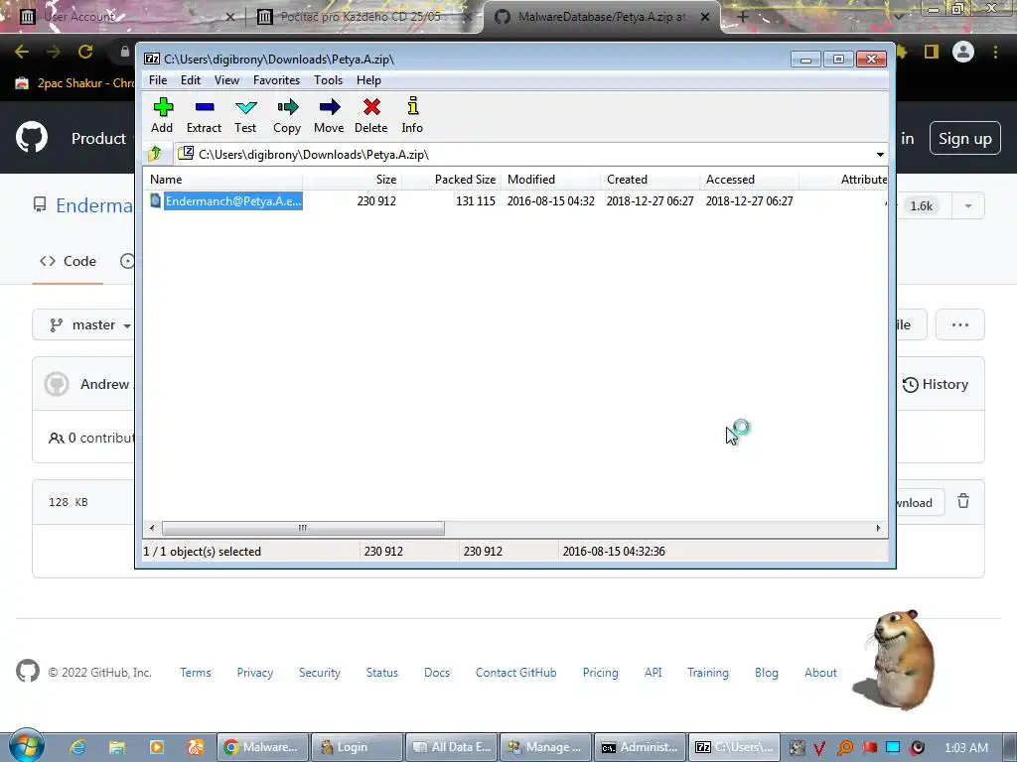
Task: Open the Security footer link
Action: (319, 673)
